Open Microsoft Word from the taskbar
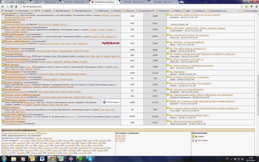 (42, 159)
